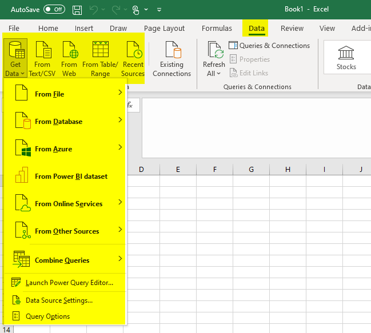
Task: Toggle the AutoSave switch
Action: pos(54,10)
